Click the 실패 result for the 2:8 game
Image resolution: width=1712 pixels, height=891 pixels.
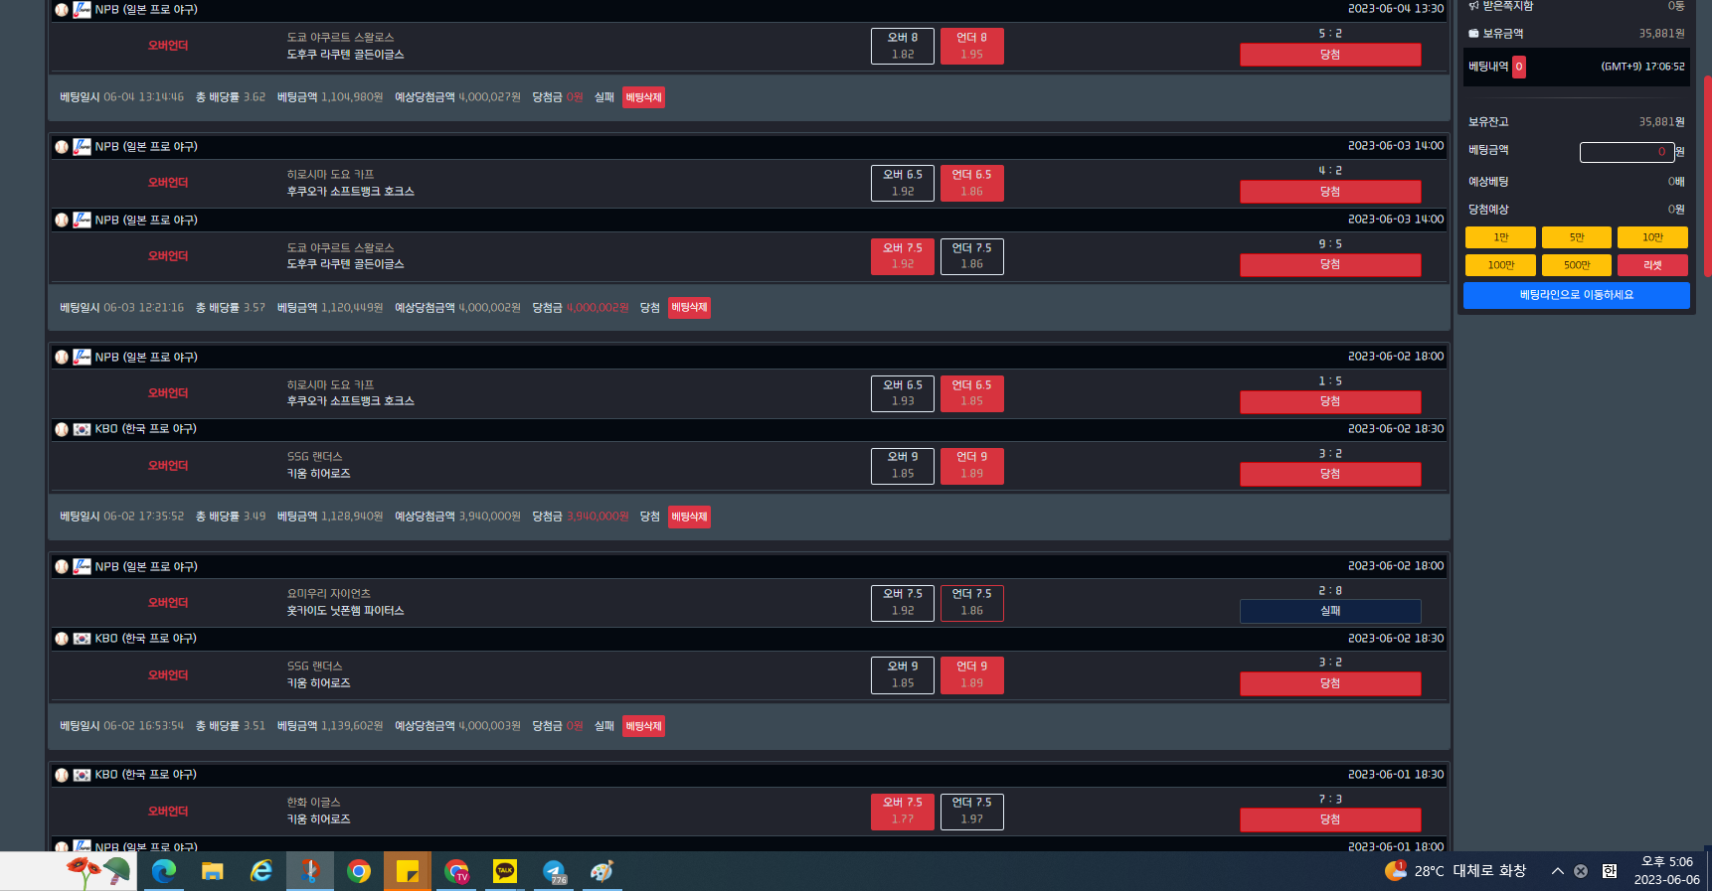tap(1330, 611)
